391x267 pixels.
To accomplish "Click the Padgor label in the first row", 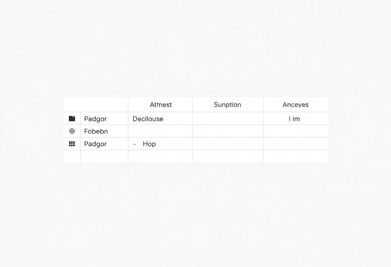I will pos(95,118).
